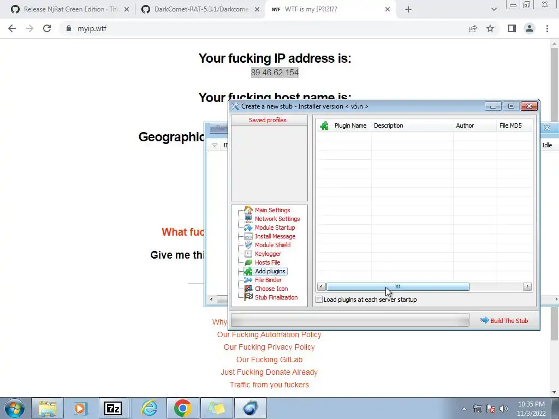Close the NjRat Green Edition tab
559x419 pixels.
[127, 9]
